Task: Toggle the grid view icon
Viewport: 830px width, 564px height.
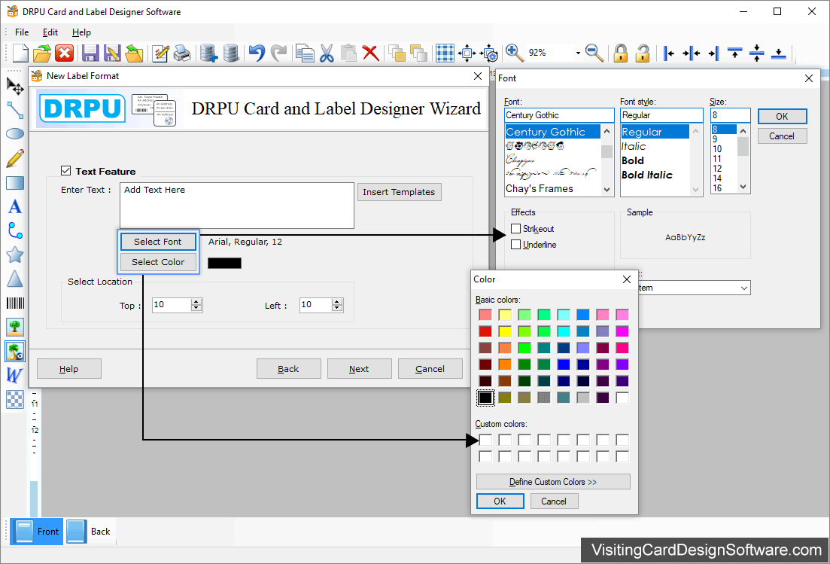Action: coord(445,53)
